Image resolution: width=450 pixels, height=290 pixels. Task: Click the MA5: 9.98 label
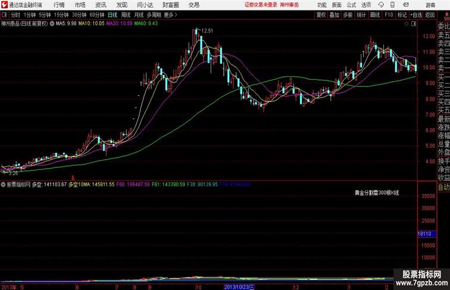coord(66,24)
